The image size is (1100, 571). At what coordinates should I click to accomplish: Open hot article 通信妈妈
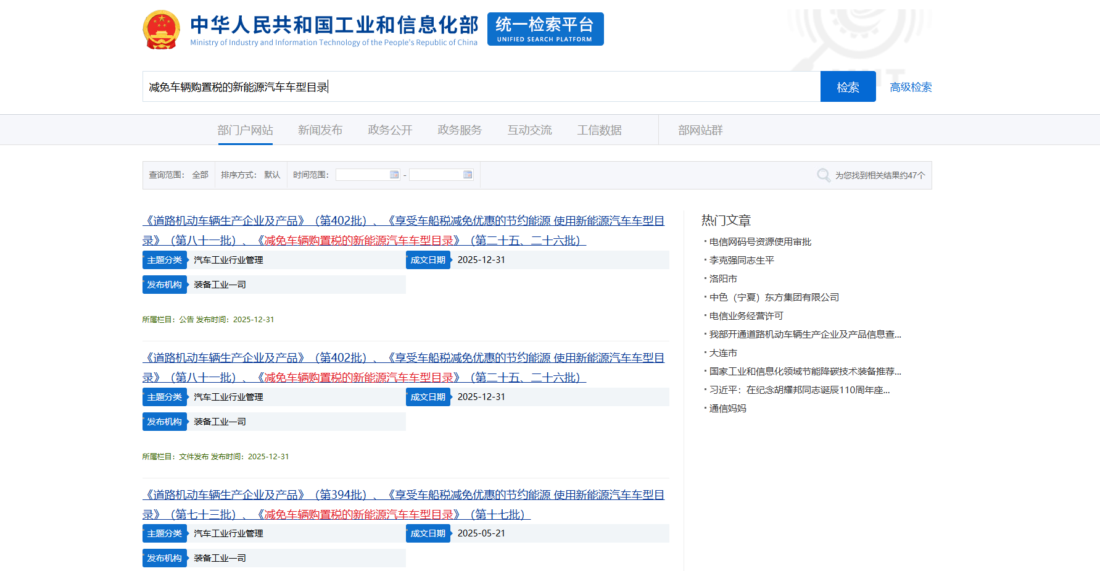pos(727,409)
